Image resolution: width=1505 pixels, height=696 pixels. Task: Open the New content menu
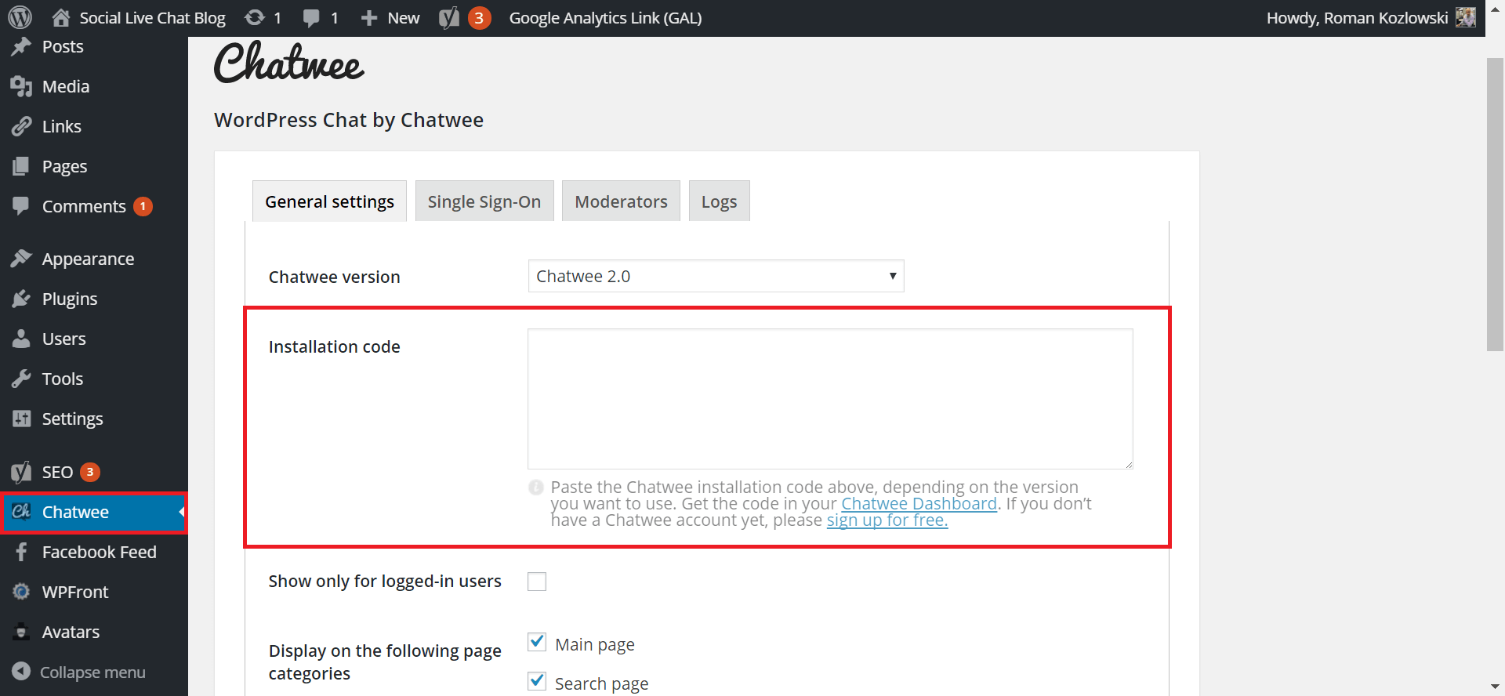tap(390, 18)
